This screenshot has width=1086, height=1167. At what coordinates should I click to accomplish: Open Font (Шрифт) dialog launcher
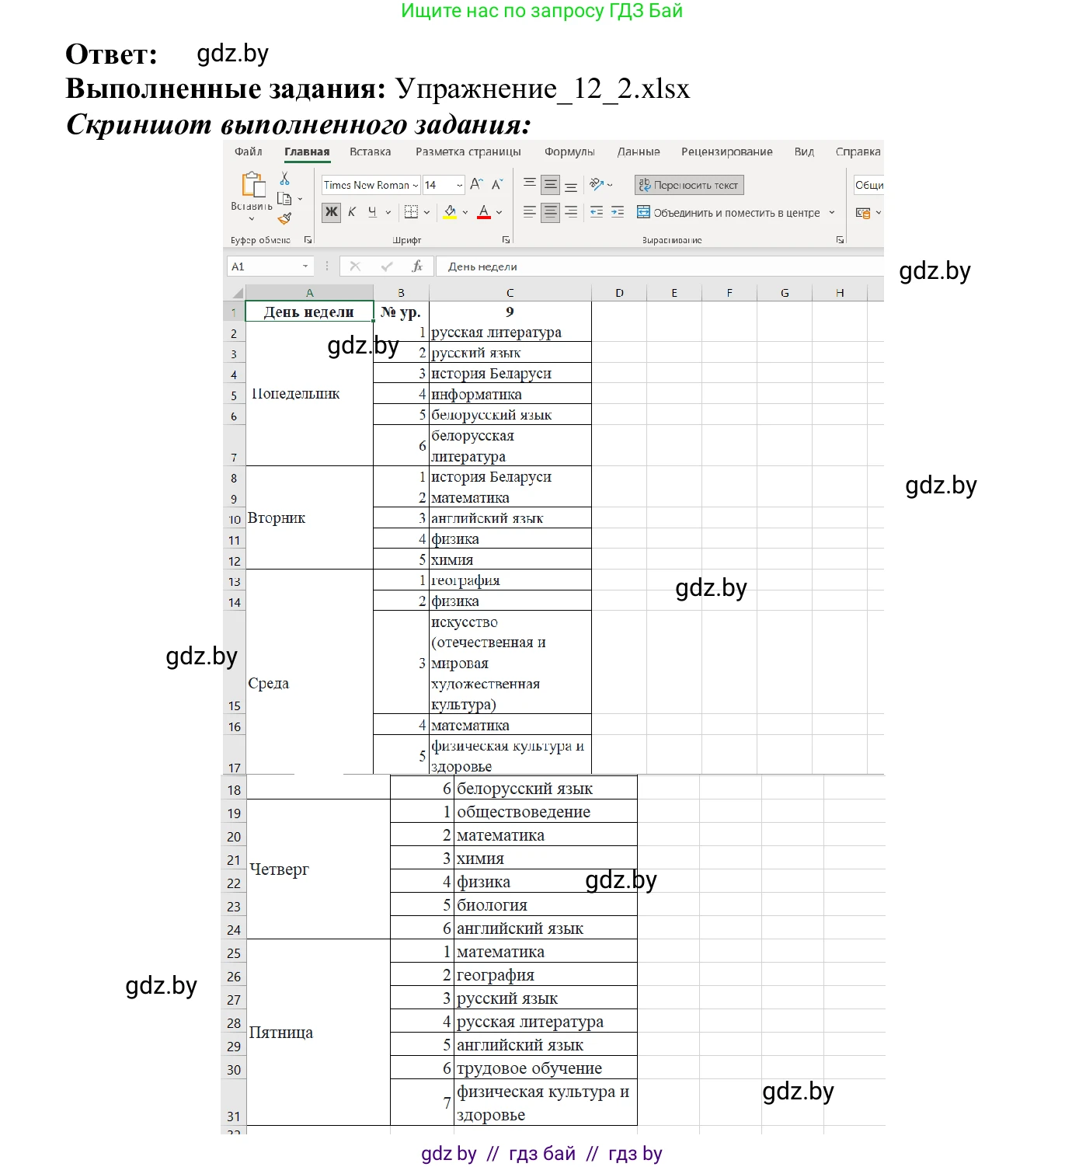(x=506, y=240)
